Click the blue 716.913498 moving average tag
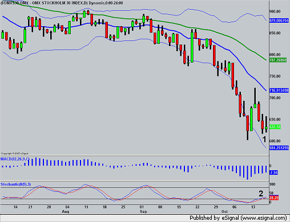The width and height of the screenshot is (290, 222). point(279,91)
